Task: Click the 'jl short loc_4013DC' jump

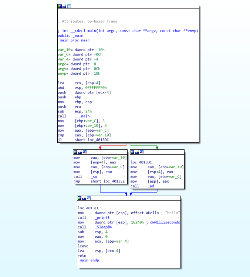Action: tap(83, 140)
